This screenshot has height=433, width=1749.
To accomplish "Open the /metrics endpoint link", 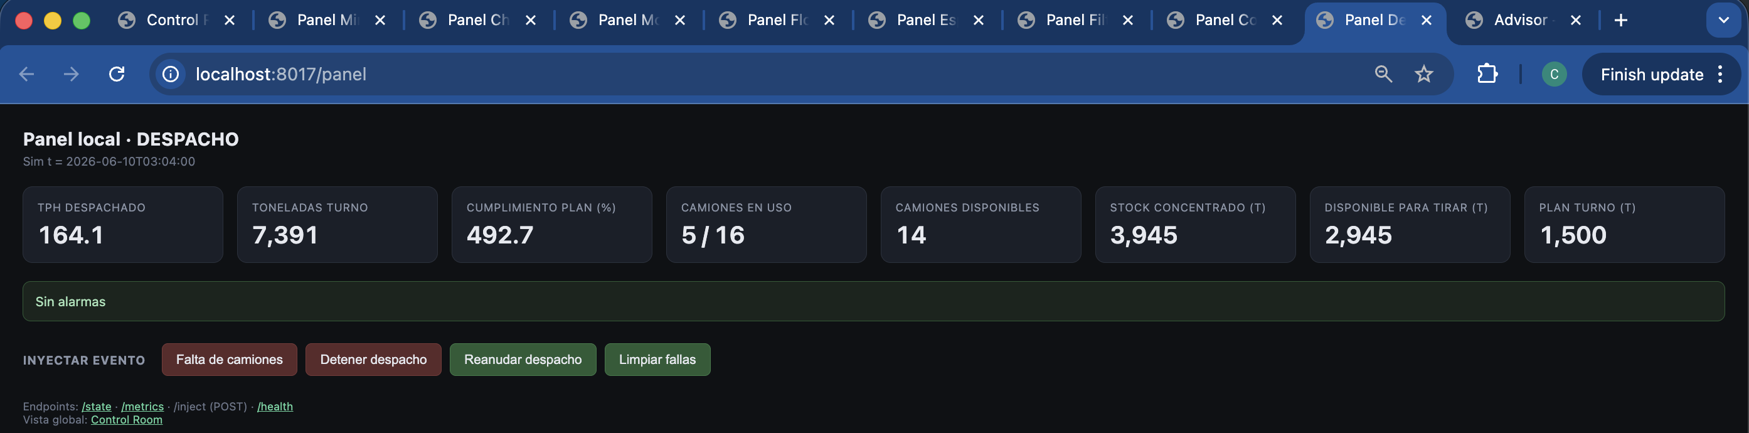I will pos(142,407).
